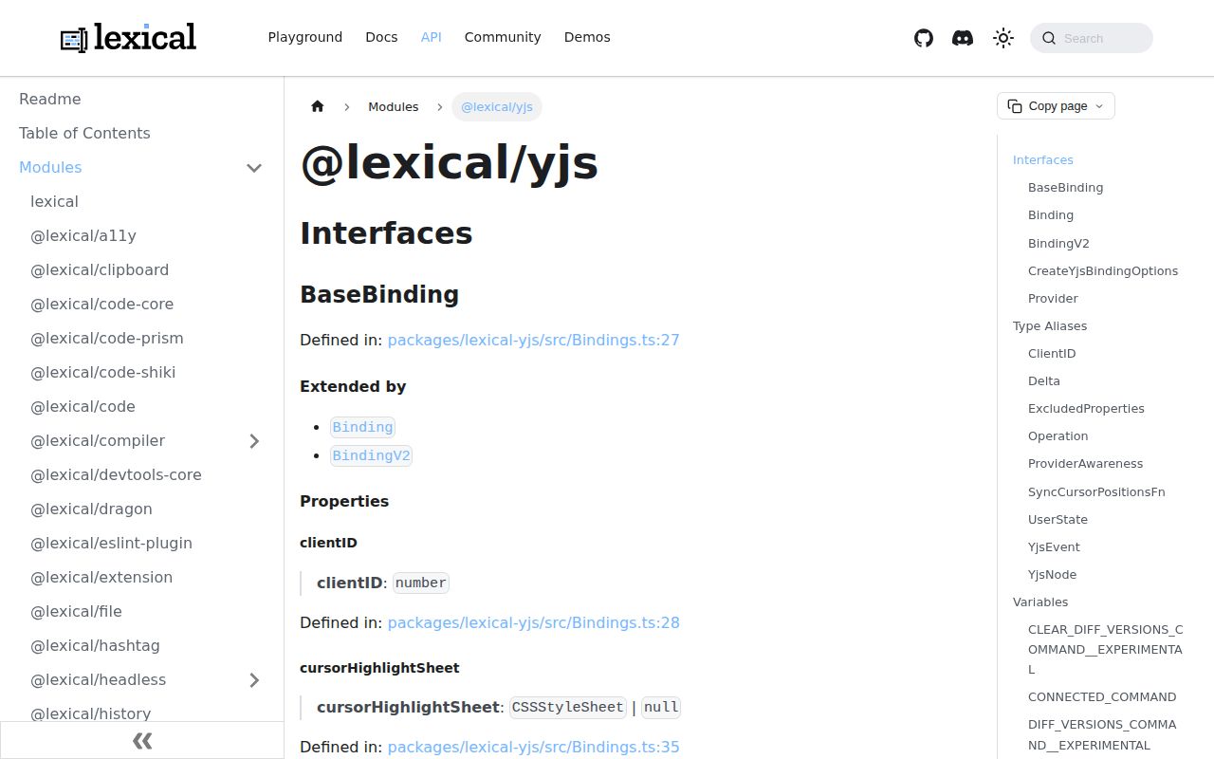
Task: Select @lexical/code in sidebar
Action: point(83,406)
